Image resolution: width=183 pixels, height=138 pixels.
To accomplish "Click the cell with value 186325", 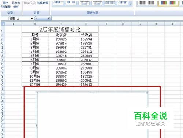I will 86,77.
